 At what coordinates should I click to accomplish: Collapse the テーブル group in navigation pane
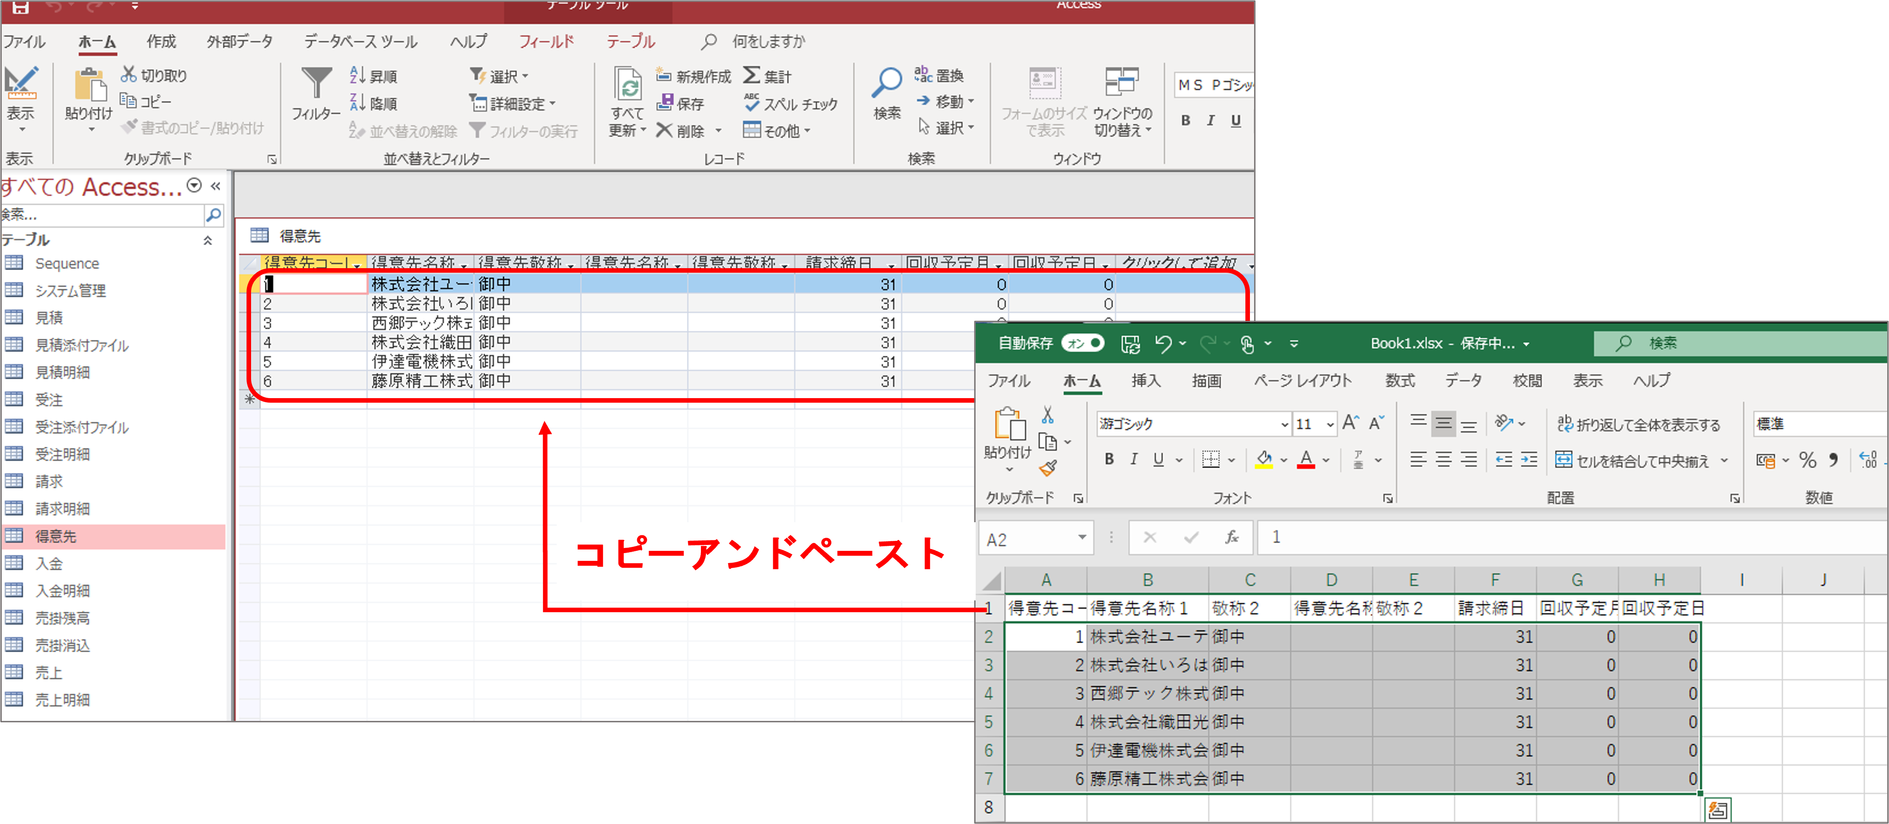(208, 240)
